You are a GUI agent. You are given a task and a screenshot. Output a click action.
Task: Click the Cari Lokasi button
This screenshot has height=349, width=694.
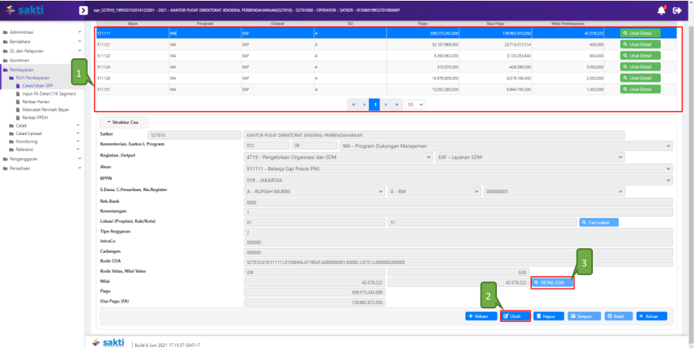(x=599, y=222)
